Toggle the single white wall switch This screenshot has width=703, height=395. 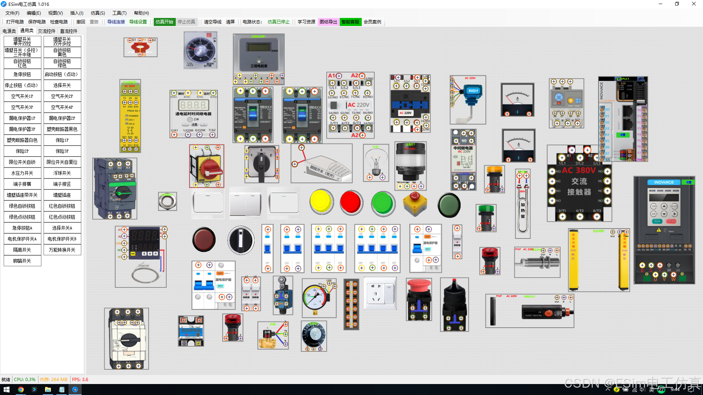(x=208, y=203)
